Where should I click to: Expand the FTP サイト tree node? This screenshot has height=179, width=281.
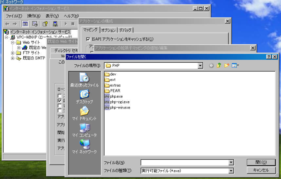[13, 53]
